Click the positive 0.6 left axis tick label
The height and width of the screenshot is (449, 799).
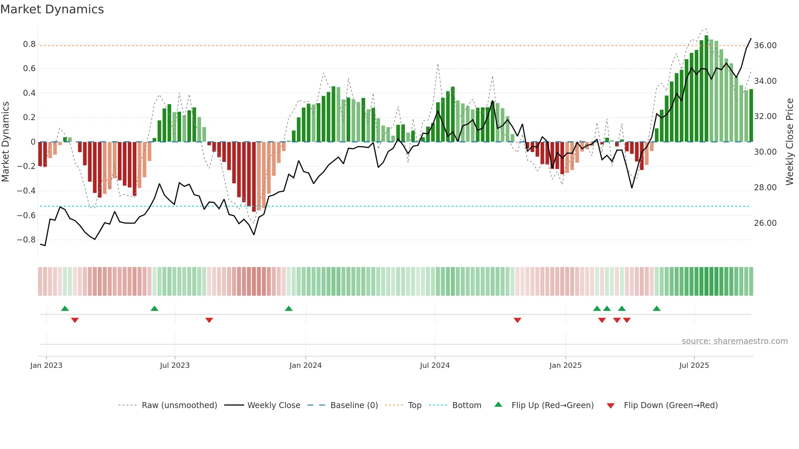(x=29, y=69)
